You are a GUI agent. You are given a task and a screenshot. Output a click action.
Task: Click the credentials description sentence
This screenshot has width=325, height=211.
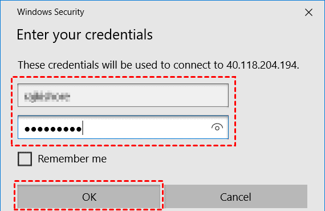tap(159, 65)
